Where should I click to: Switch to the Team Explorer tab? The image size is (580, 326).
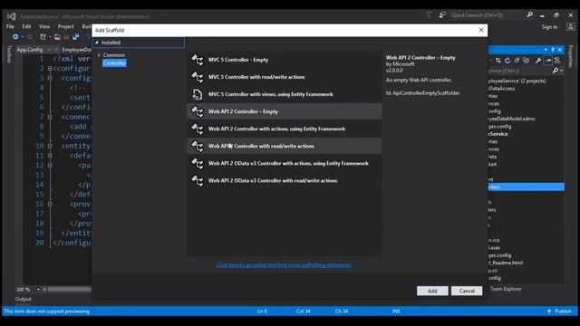pyautogui.click(x=506, y=289)
